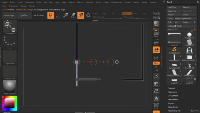Select the Draw mode icon
This screenshot has width=200, height=113.
pyautogui.click(x=58, y=15)
